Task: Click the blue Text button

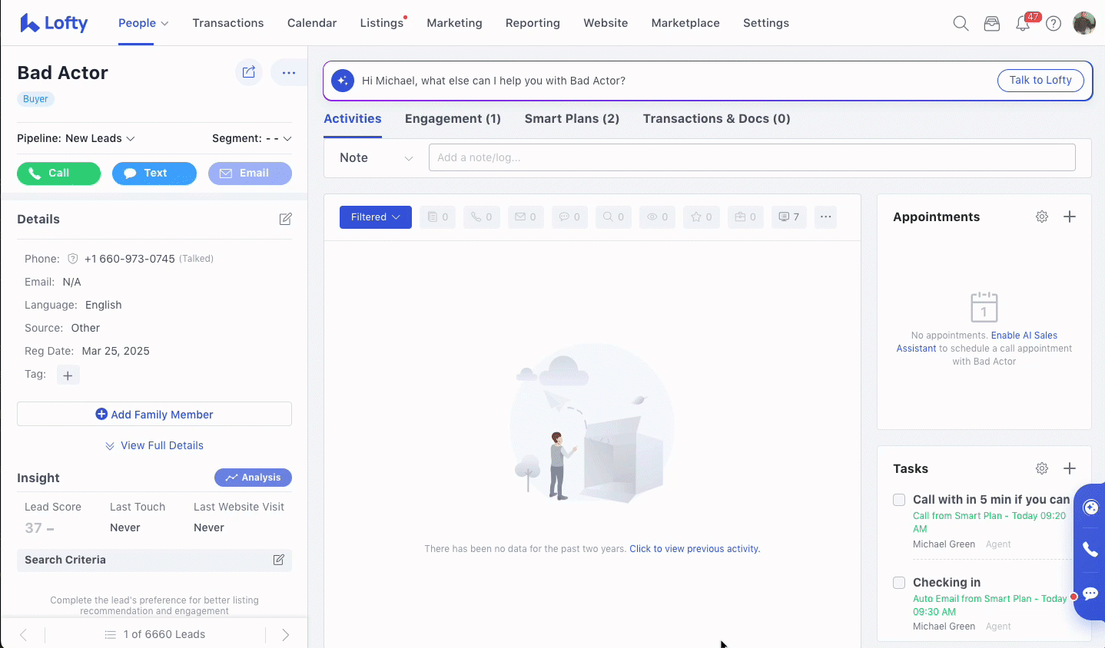Action: (x=154, y=174)
